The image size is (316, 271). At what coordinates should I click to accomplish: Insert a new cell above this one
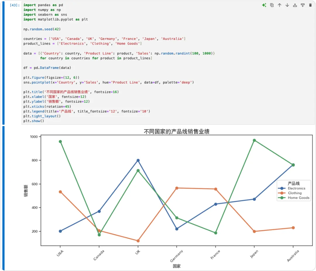pyautogui.click(x=295, y=5)
